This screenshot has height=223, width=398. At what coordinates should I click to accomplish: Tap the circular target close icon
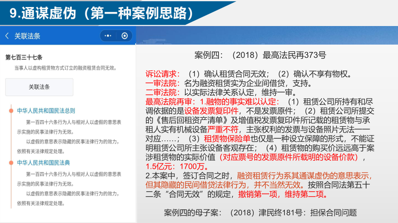tap(124, 36)
